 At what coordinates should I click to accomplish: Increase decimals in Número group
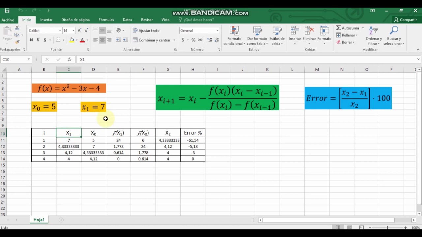(209, 40)
